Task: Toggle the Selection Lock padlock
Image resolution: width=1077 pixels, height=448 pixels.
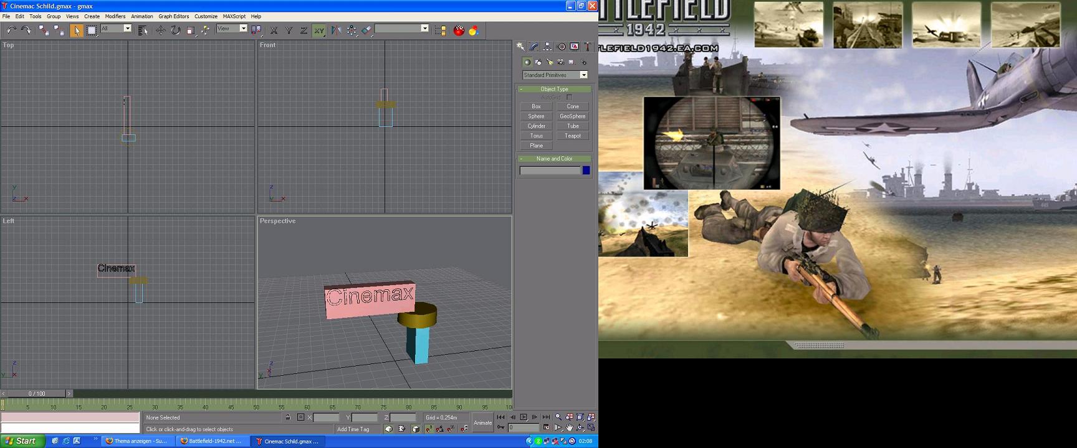Action: (x=288, y=417)
